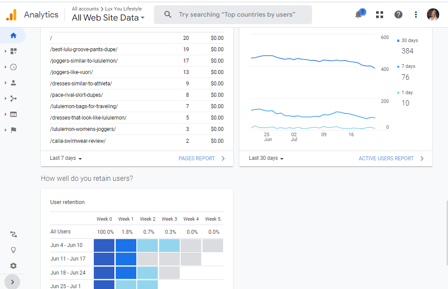Open the PAGES REPORT link
Viewport: 448px width, 289px height.
[x=202, y=159]
